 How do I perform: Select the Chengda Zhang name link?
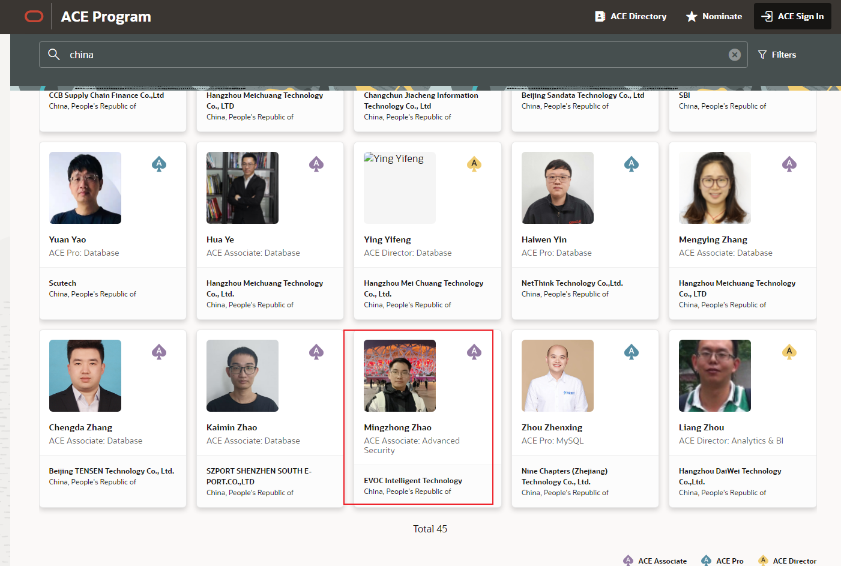80,427
